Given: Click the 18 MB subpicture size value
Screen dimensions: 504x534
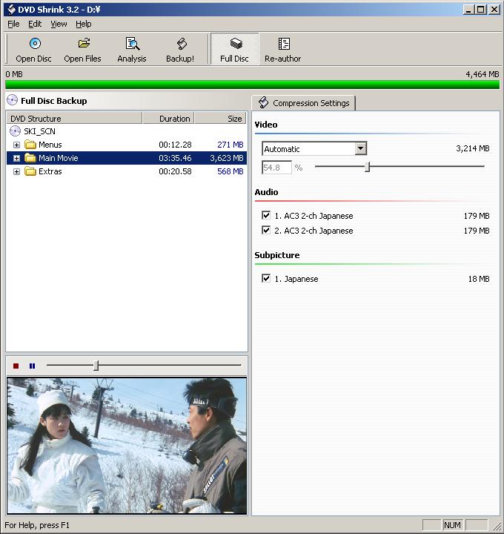Looking at the screenshot, I should pos(479,279).
